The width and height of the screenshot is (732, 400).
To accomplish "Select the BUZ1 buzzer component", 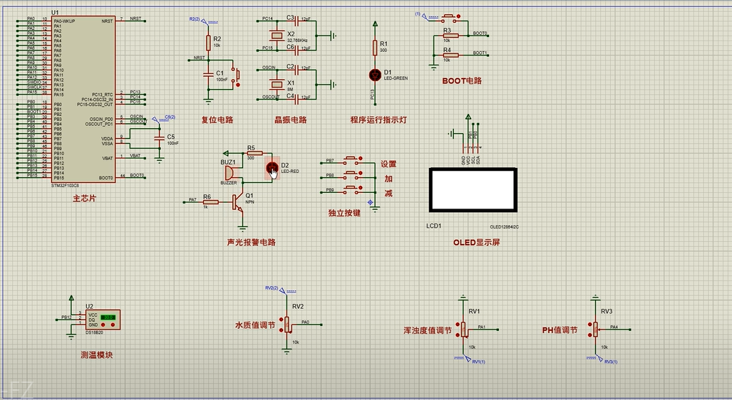I will click(x=229, y=173).
